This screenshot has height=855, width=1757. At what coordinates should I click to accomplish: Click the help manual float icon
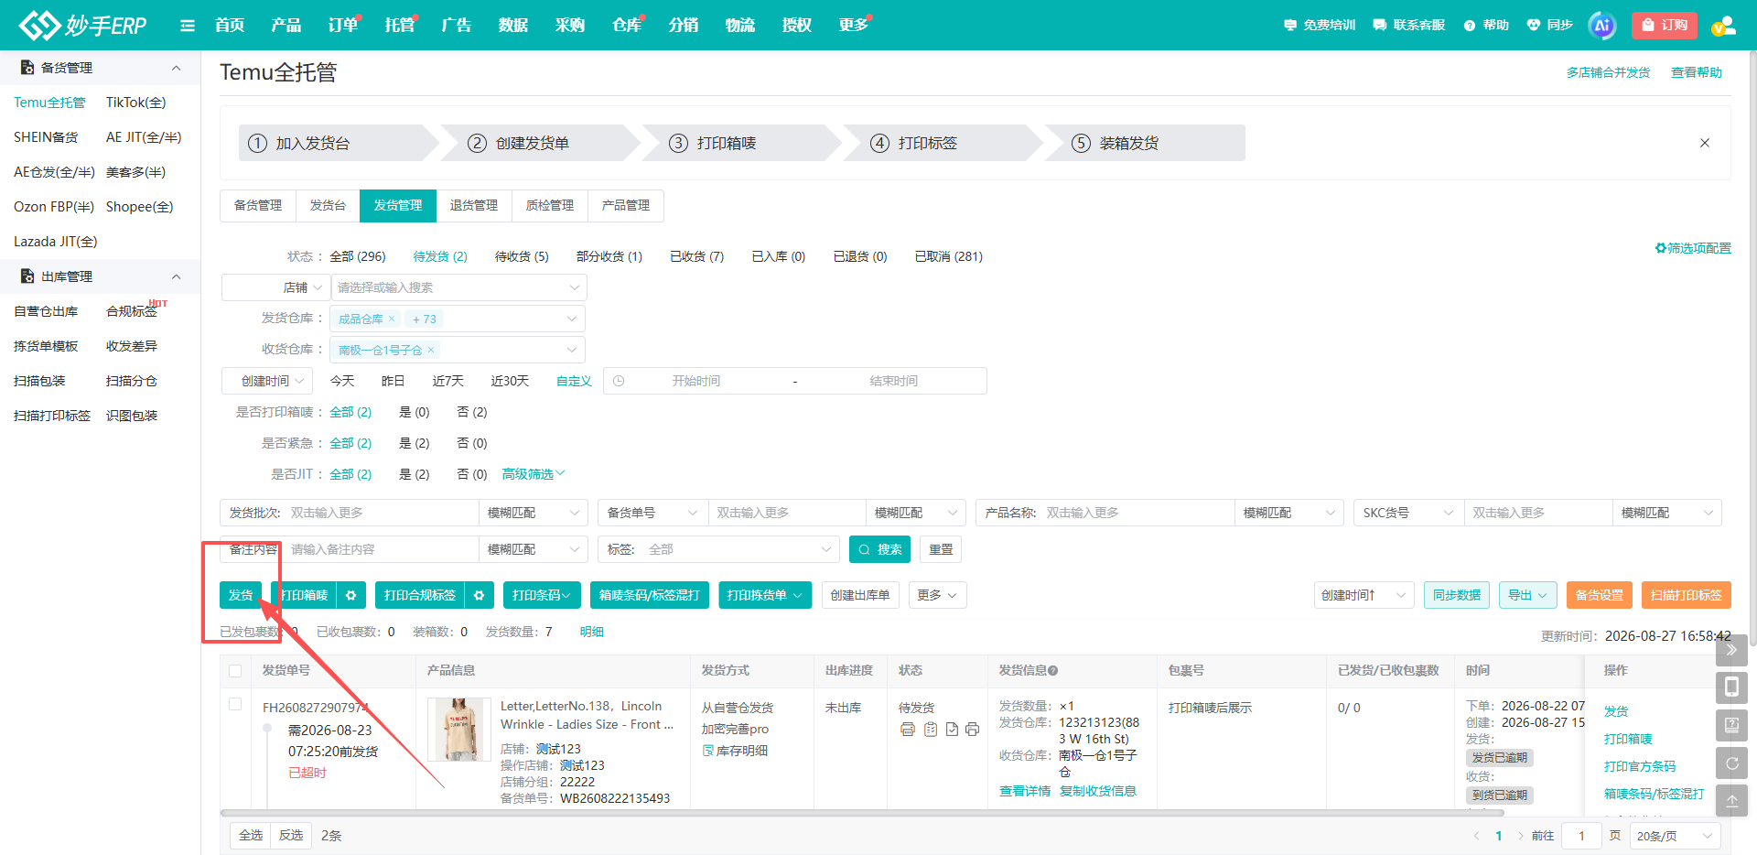(x=1731, y=725)
